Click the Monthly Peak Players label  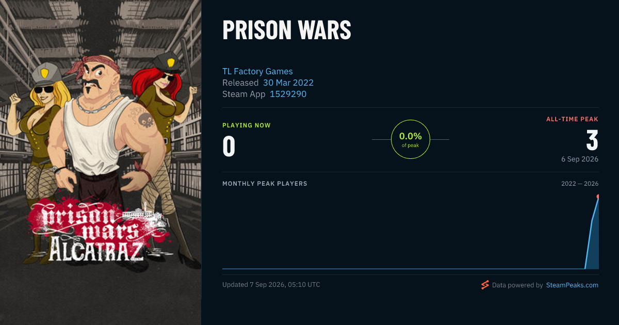point(265,184)
